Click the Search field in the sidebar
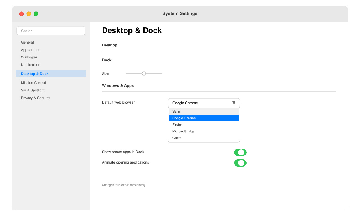Viewport: 360px width, 216px height. pos(51,31)
